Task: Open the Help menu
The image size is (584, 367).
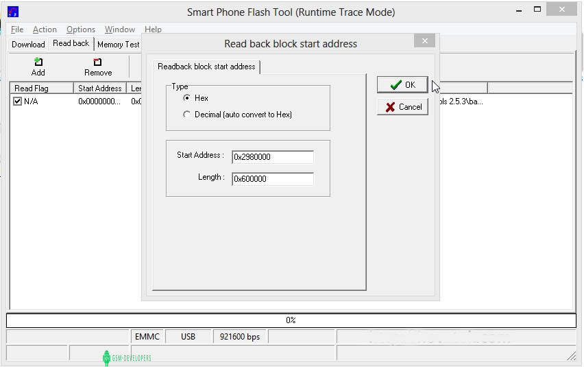Action: [x=153, y=29]
